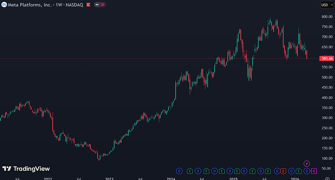Image resolution: width=335 pixels, height=180 pixels.
Task: Click the first green E earnings marker after 2024
Action: pos(190,171)
